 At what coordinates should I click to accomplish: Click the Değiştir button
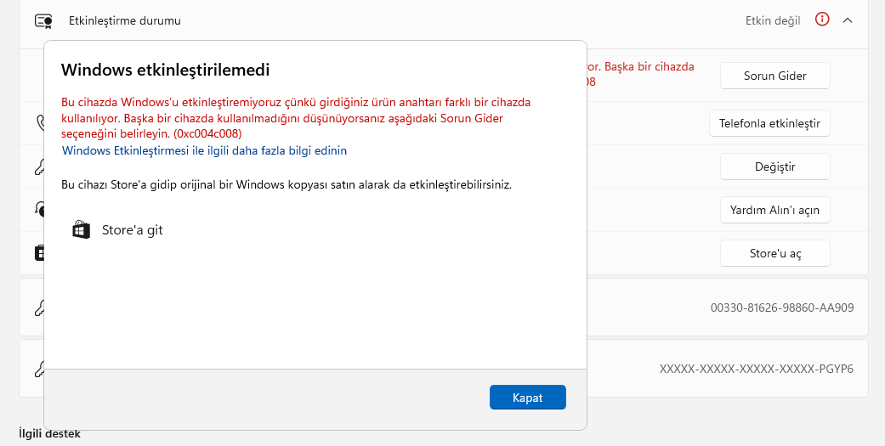coord(775,167)
